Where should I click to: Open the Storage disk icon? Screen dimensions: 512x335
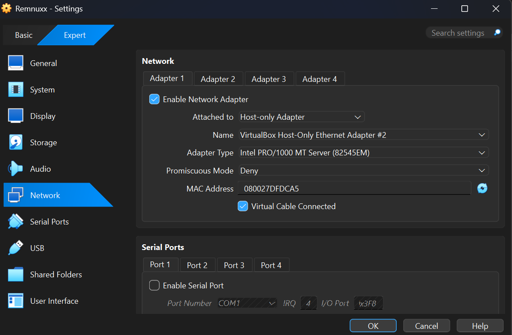(x=15, y=142)
